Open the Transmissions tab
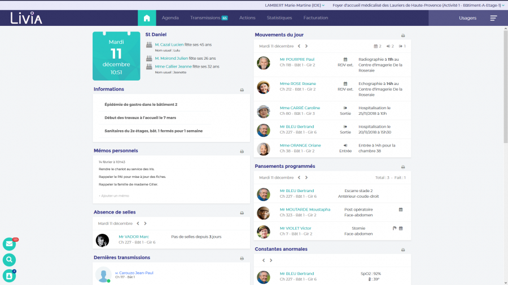 click(x=208, y=18)
